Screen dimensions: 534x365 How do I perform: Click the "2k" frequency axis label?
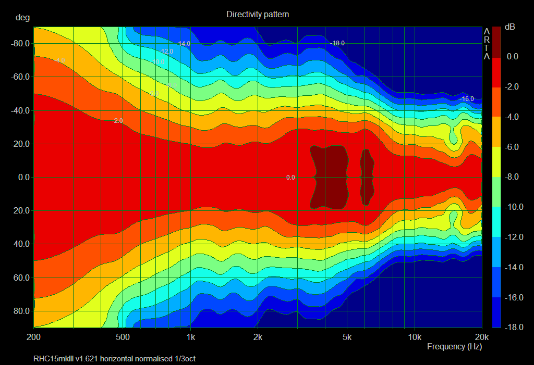tap(258, 337)
